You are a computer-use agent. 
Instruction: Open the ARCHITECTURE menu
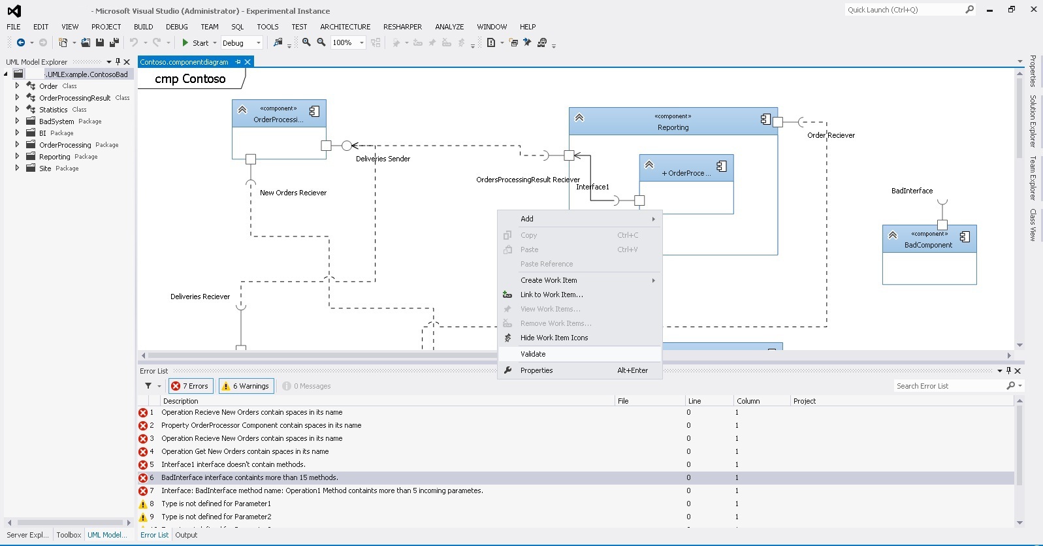pos(345,27)
